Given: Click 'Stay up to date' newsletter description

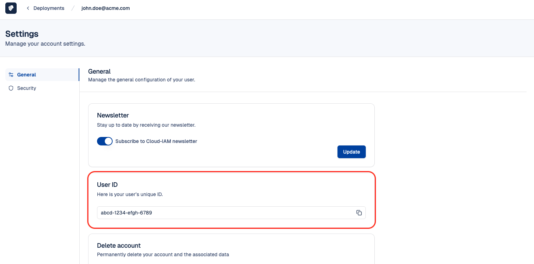Looking at the screenshot, I should [x=146, y=125].
